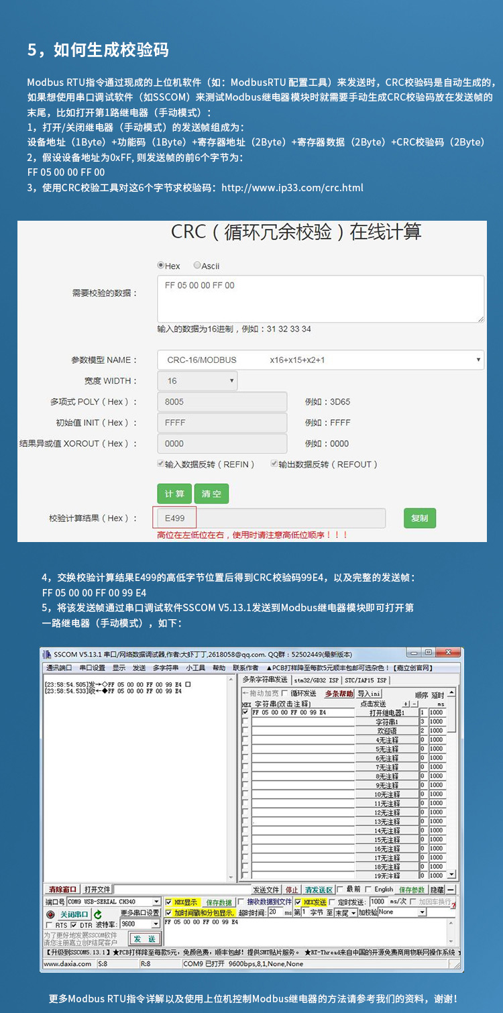Open the 串口设置 menu in SSCOM
The width and height of the screenshot is (503, 1013).
tap(92, 668)
